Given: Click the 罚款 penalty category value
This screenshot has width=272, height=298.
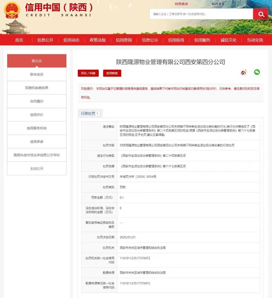Looking at the screenshot, I should (x=122, y=187).
